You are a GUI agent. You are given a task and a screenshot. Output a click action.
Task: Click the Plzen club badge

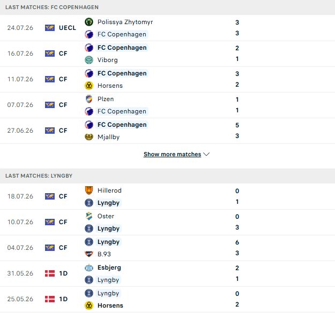89,99
